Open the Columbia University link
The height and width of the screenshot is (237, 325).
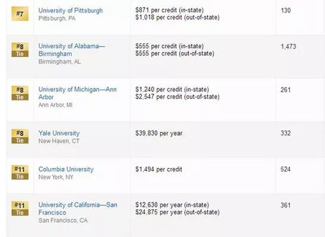point(66,169)
